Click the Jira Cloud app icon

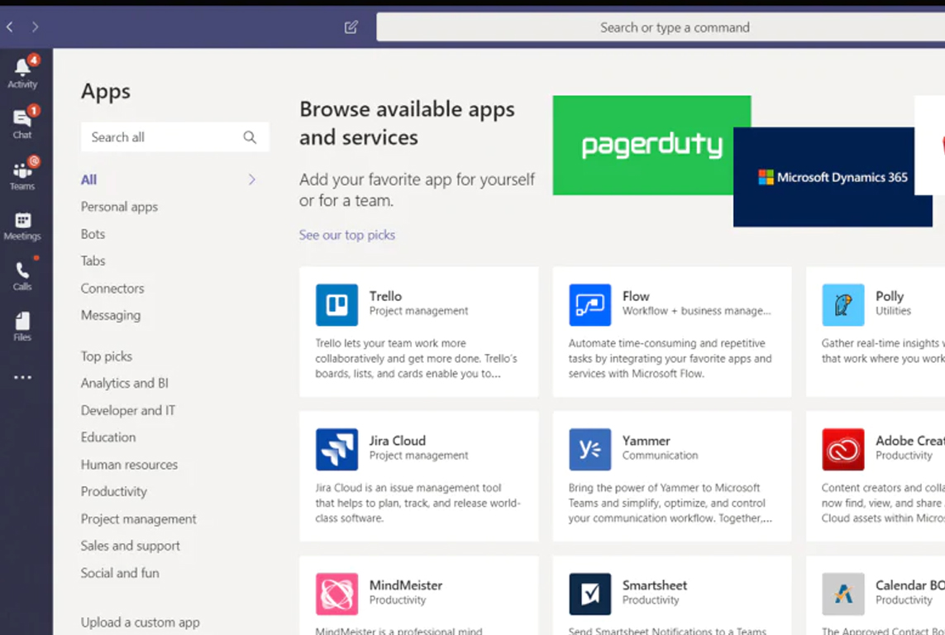tap(336, 450)
